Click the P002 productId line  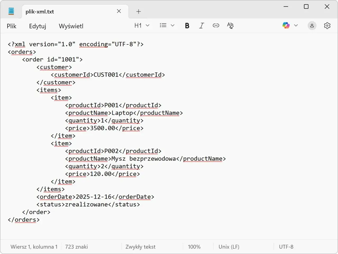(113, 151)
